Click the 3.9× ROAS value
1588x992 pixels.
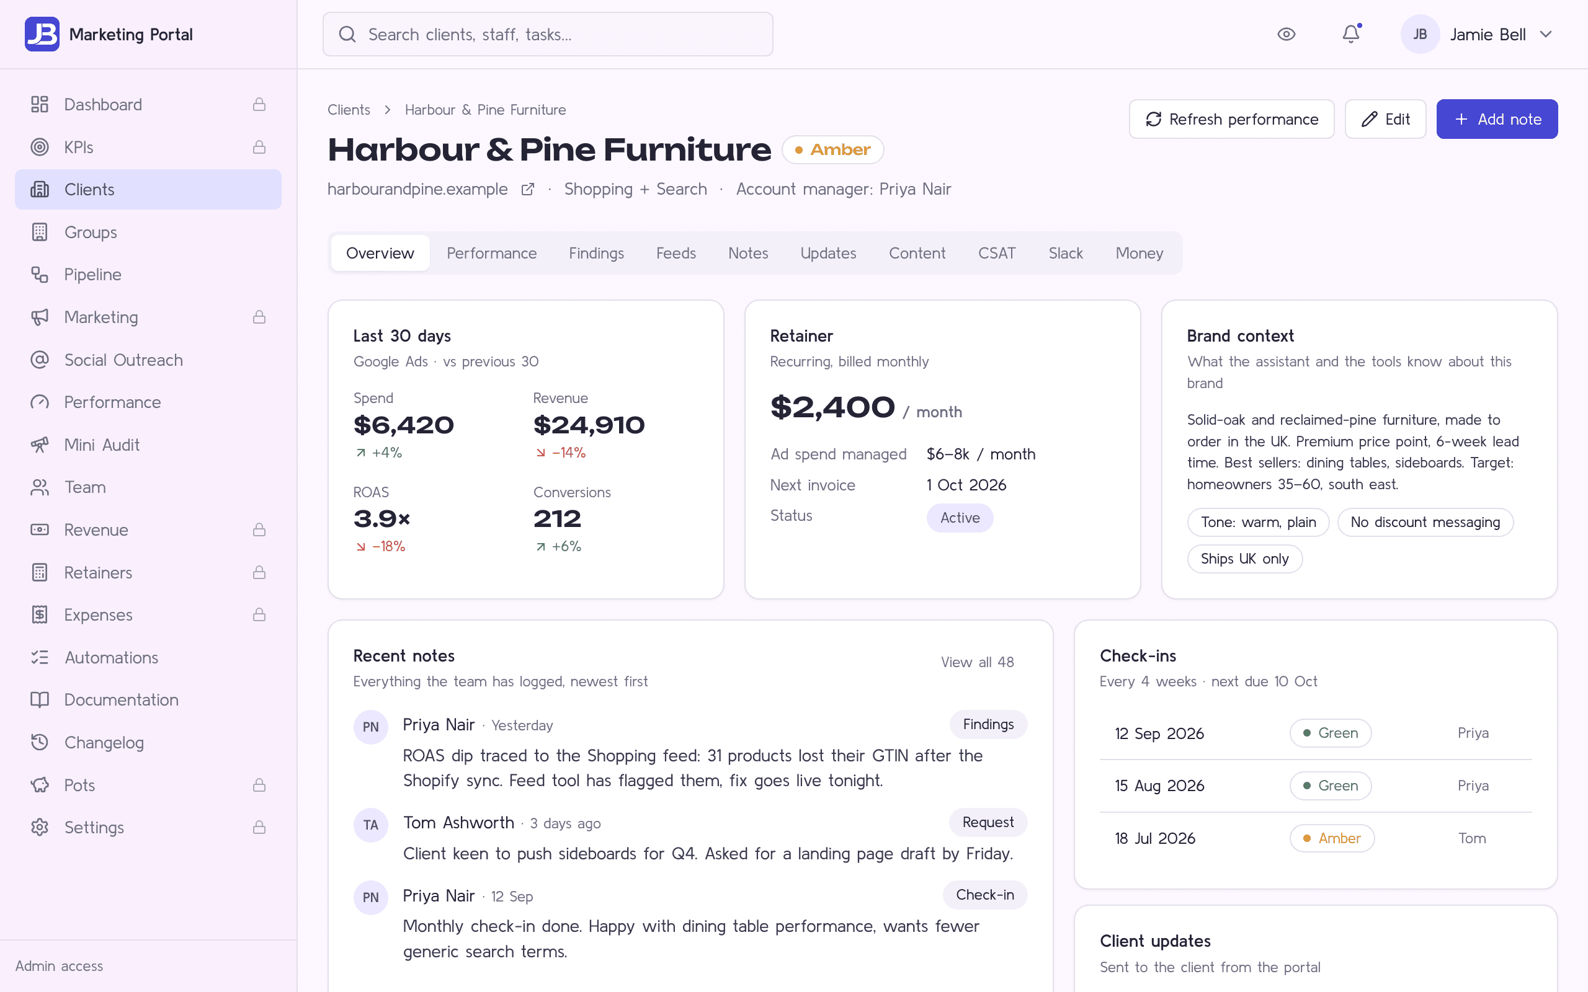382,519
